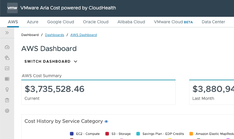Open the dashboard gauge sidebar icon
The height and width of the screenshot is (139, 234).
7,47
